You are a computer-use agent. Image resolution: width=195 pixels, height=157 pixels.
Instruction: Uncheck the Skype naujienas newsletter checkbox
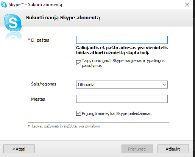pyautogui.click(x=78, y=62)
